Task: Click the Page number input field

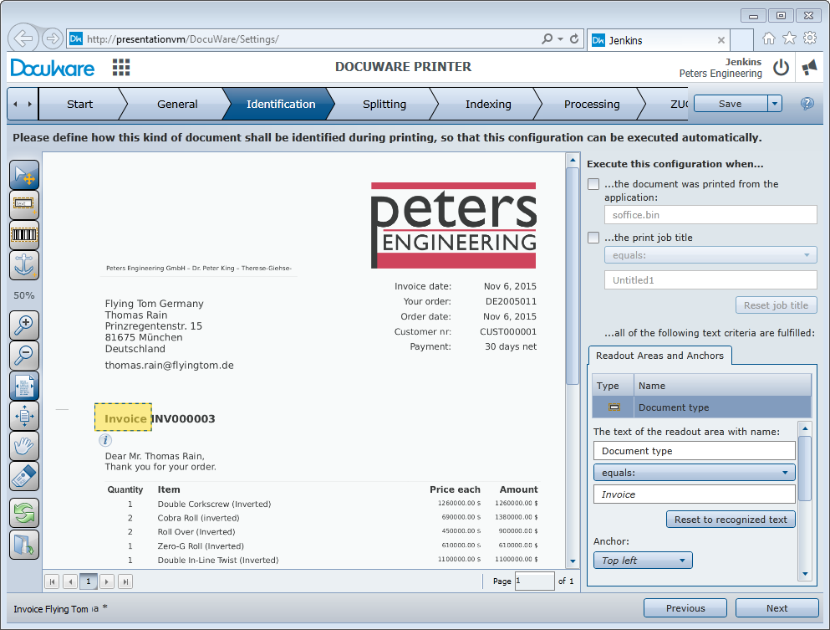Action: (x=534, y=581)
